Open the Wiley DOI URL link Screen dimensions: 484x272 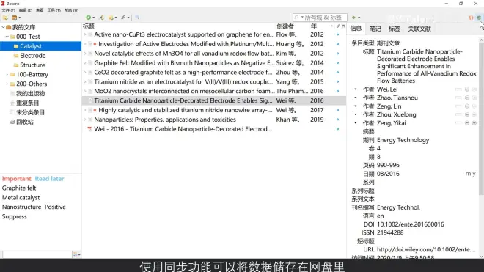(x=426, y=249)
